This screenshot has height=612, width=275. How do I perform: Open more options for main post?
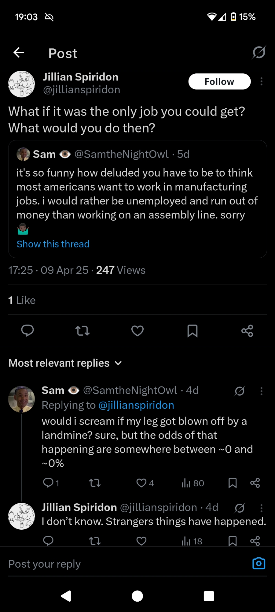click(261, 81)
